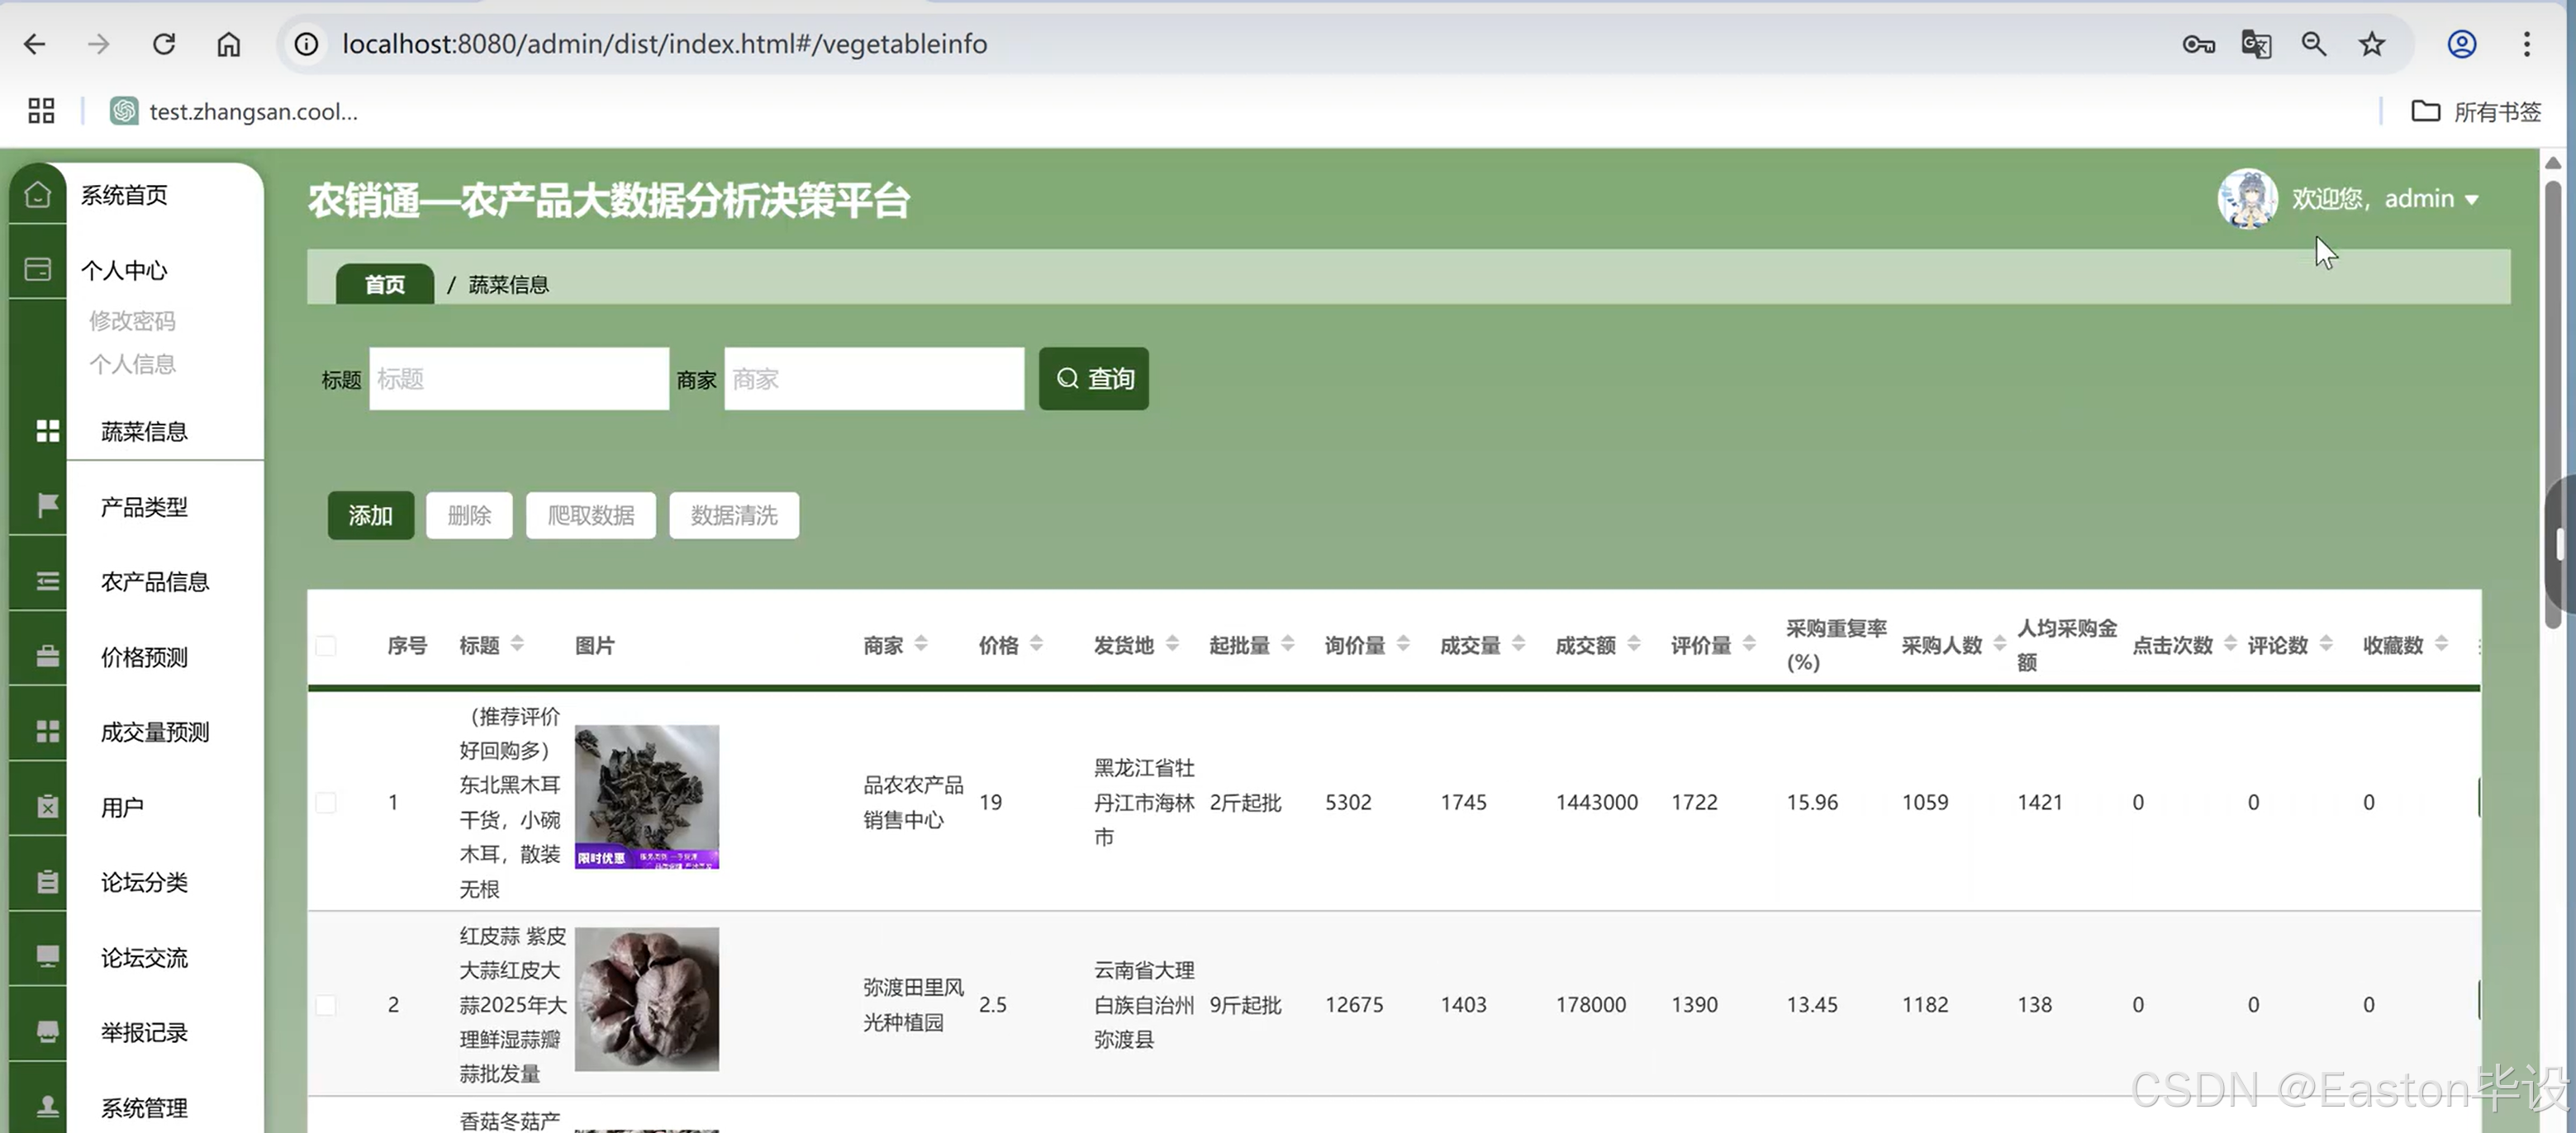
Task: Focus the 标题 search input field
Action: (x=519, y=379)
